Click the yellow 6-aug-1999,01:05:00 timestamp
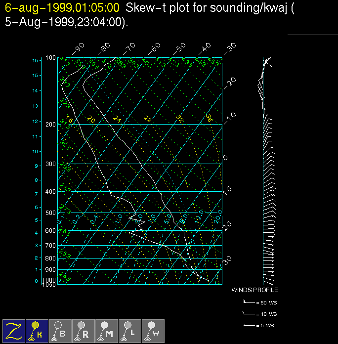 point(62,8)
